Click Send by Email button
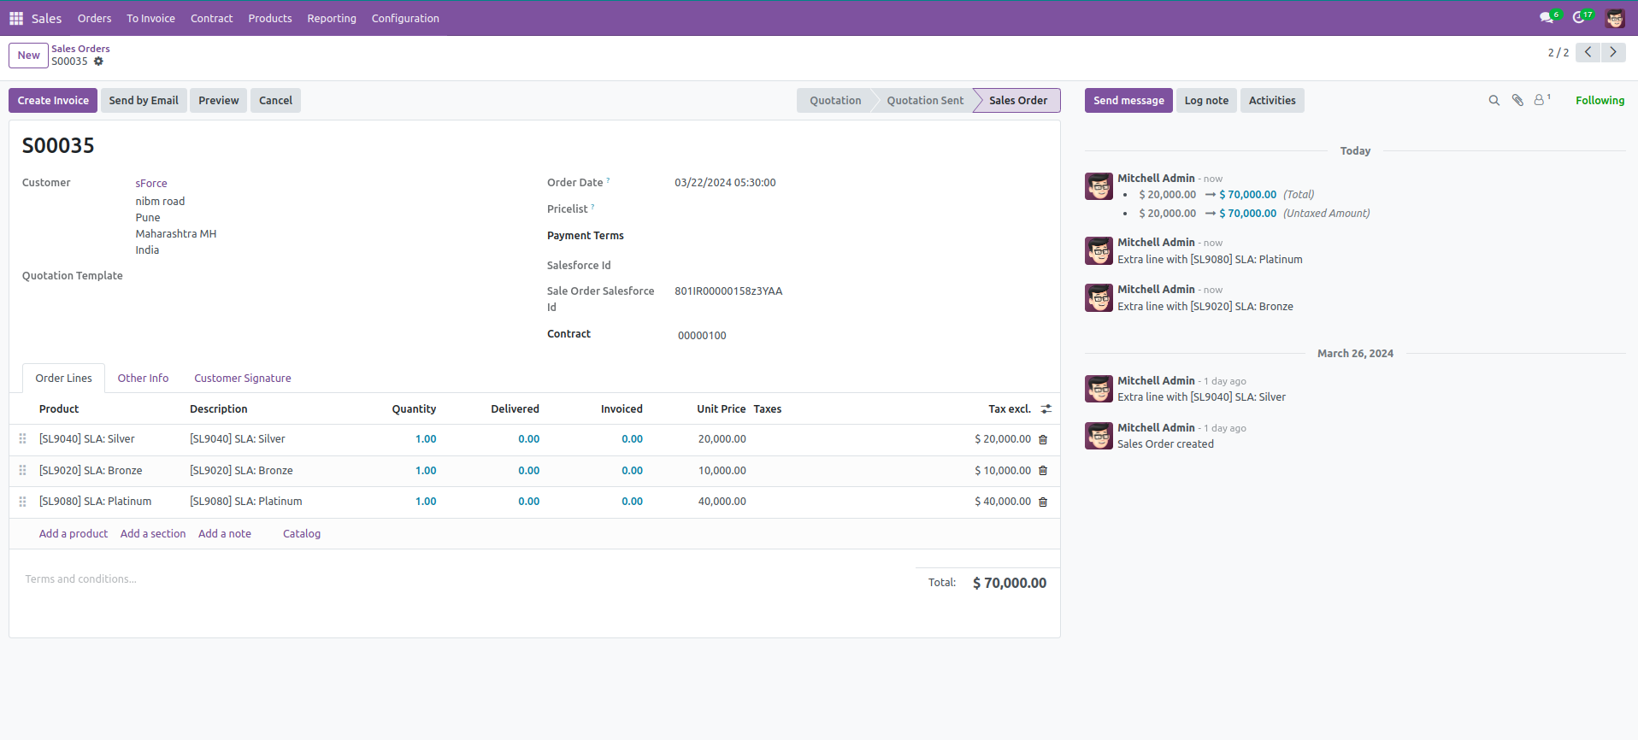The width and height of the screenshot is (1638, 740). (144, 101)
